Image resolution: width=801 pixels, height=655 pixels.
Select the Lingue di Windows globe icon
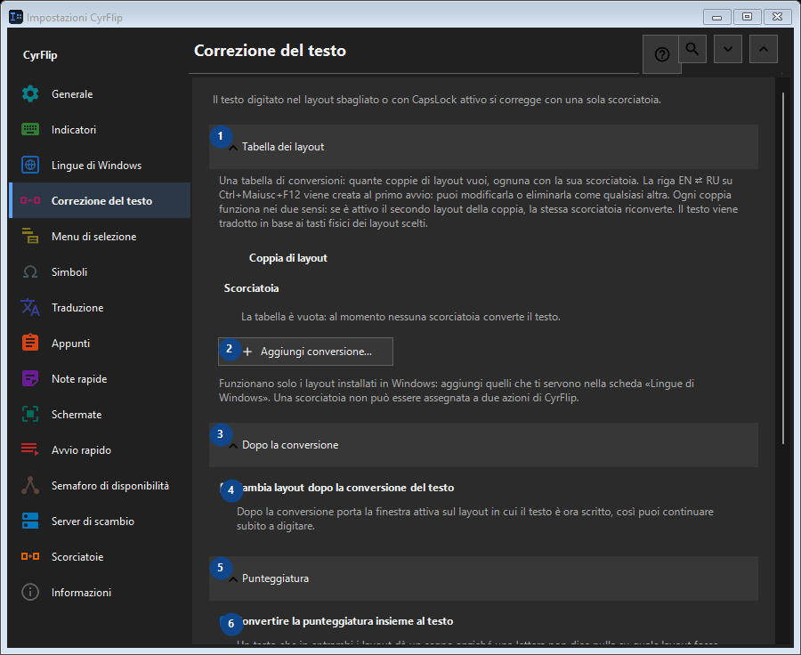coord(30,165)
